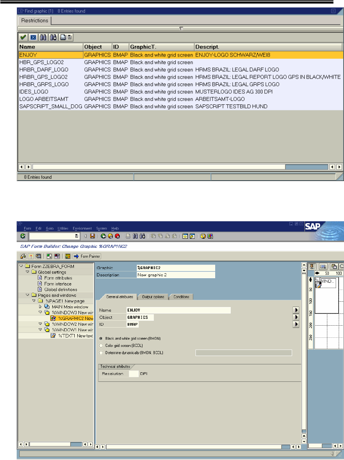Select the ENJOY row in the results
The height and width of the screenshot is (460, 344).
(x=181, y=55)
